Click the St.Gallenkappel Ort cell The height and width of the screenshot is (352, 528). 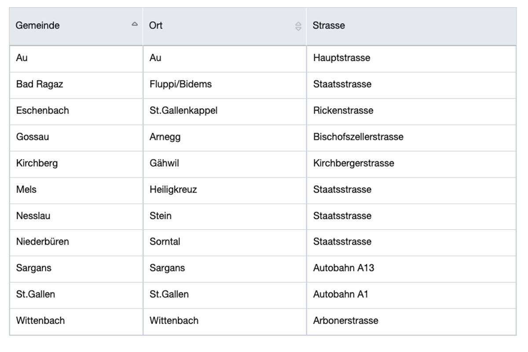[x=183, y=110]
